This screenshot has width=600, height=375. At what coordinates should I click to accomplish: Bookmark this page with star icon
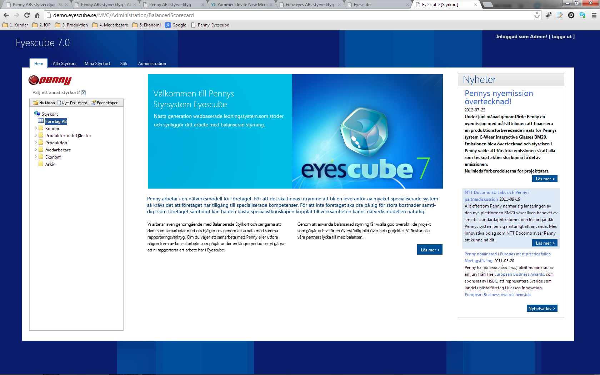(537, 15)
